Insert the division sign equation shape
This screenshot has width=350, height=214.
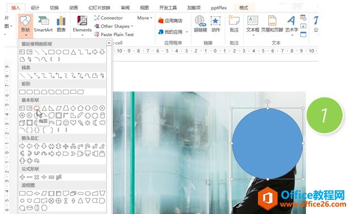(x=44, y=177)
